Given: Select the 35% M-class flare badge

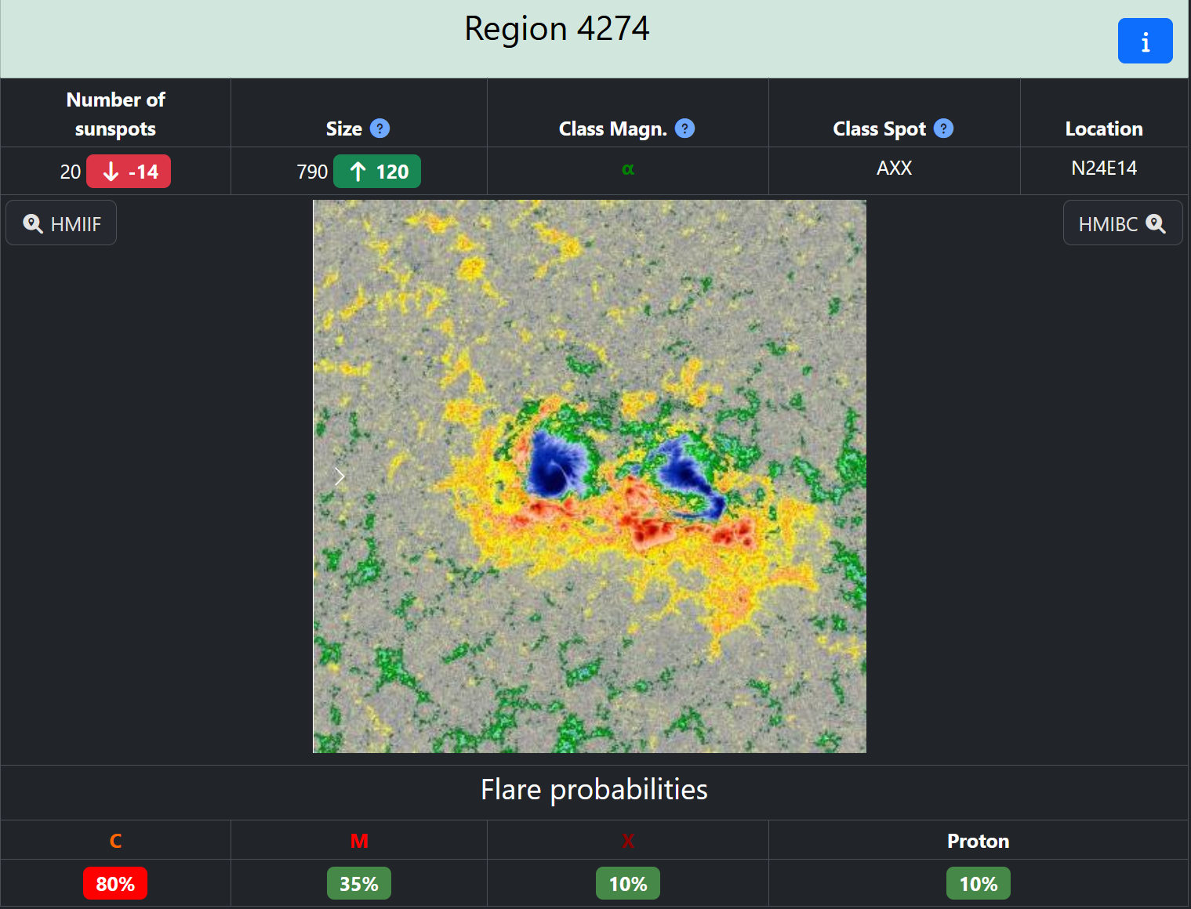Looking at the screenshot, I should [359, 884].
